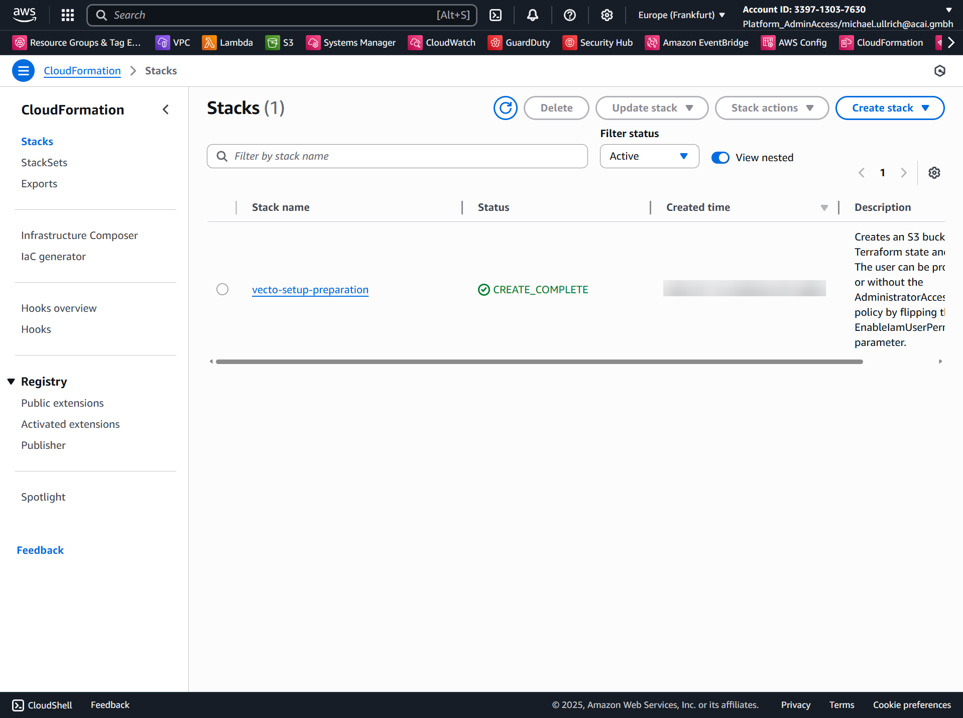Show more favorites with right arrow
This screenshot has width=963, height=718.
[951, 43]
